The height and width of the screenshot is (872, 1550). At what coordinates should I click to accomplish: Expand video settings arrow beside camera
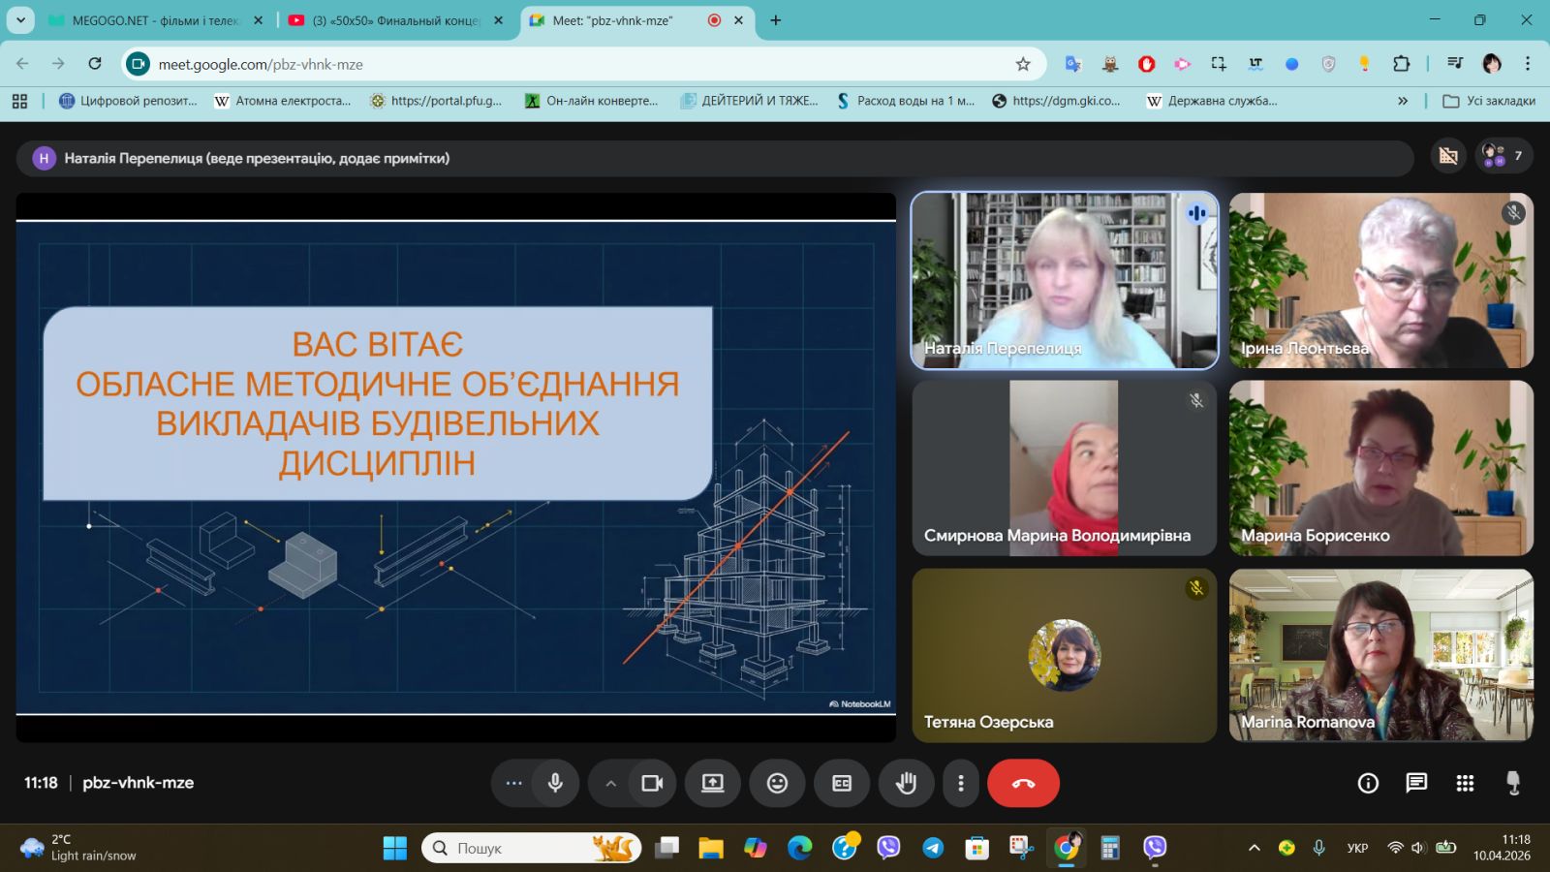[x=610, y=783]
